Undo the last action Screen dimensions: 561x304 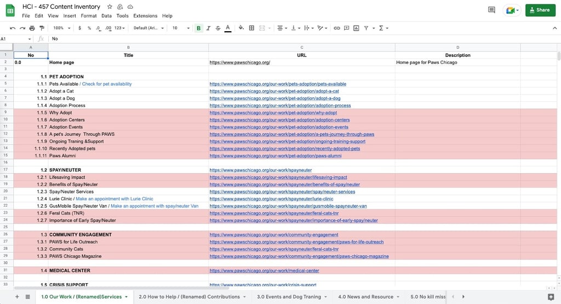(13, 28)
